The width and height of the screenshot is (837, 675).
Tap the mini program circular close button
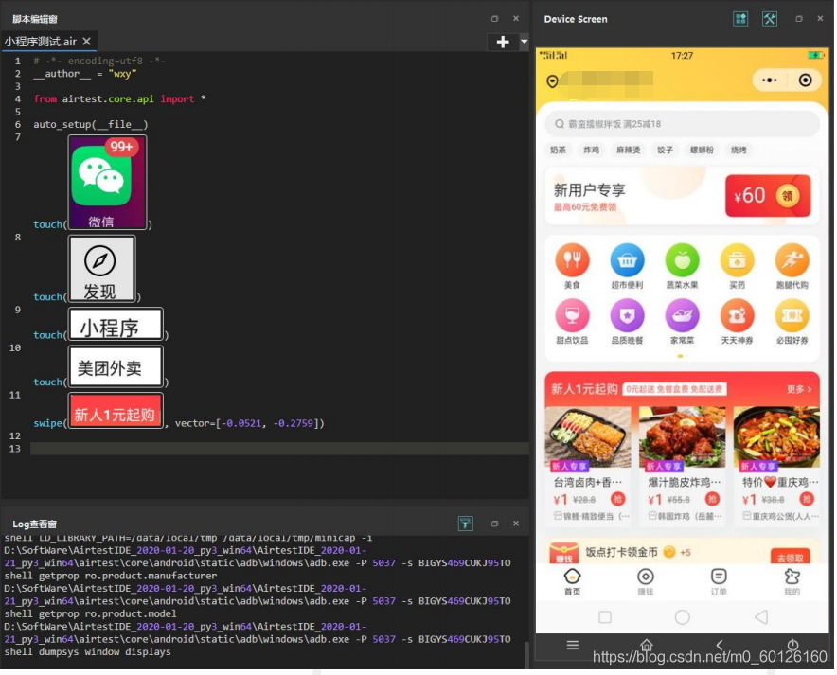point(805,80)
